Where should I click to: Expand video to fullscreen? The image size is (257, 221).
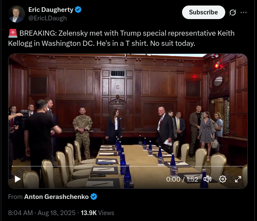coord(238,179)
